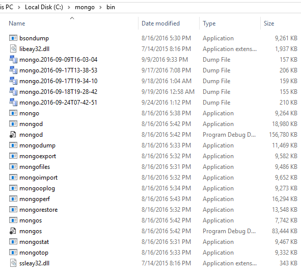Click the mongooplog file name

37,188
